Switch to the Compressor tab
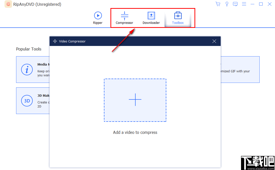This screenshot has height=170, width=275. coord(124,18)
